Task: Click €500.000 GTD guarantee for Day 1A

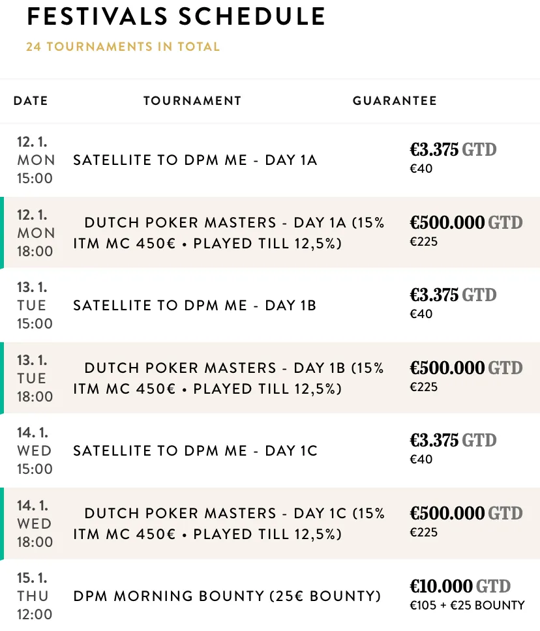Action: [466, 223]
